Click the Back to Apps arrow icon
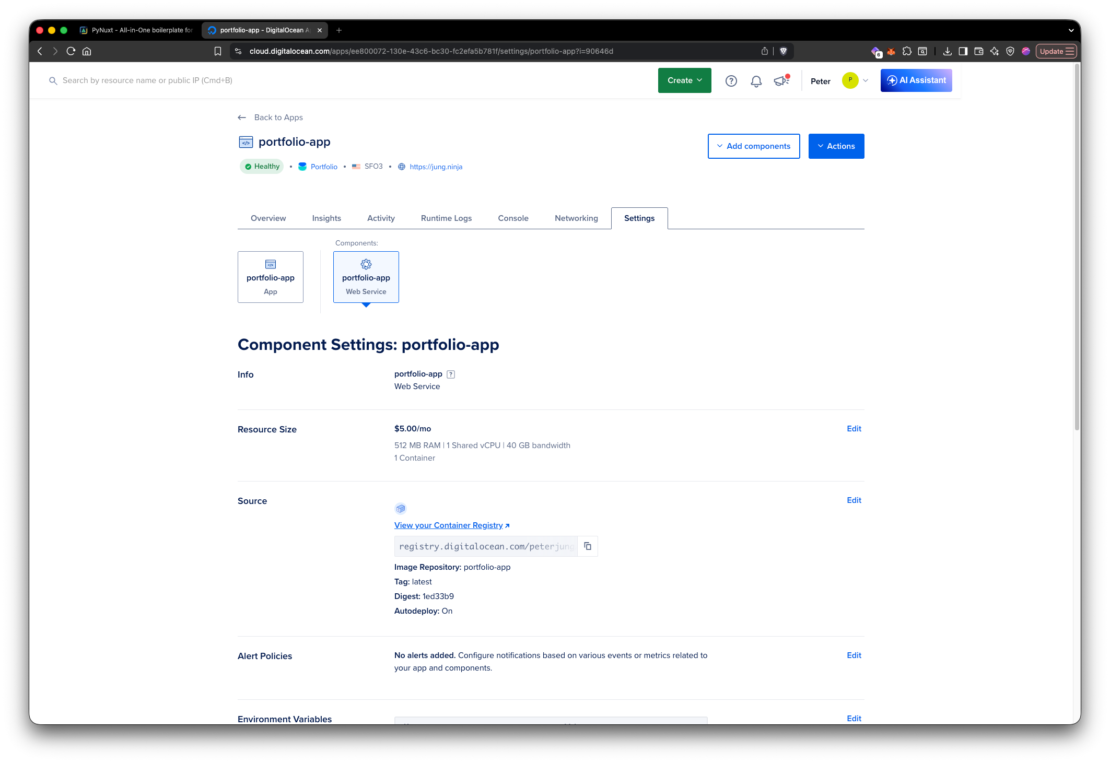The image size is (1110, 763). pyautogui.click(x=242, y=118)
